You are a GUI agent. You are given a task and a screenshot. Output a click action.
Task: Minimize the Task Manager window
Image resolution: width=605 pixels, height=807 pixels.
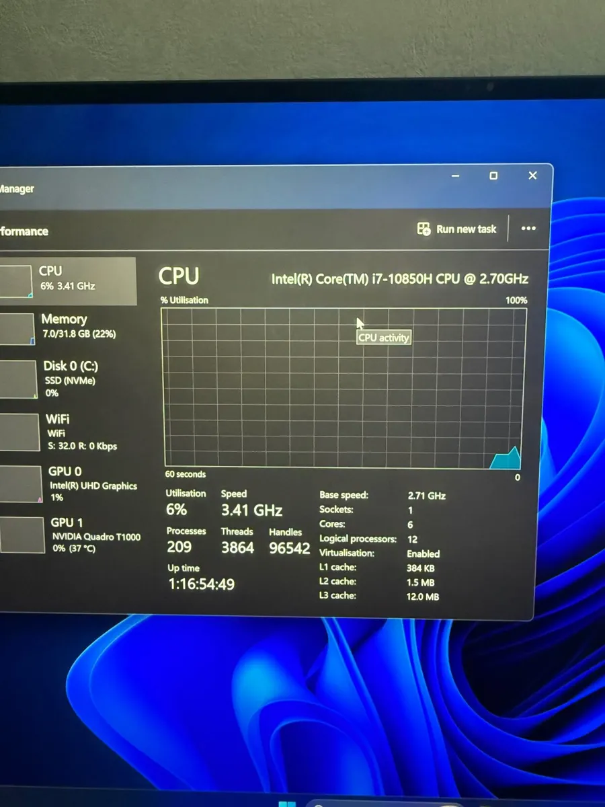click(456, 176)
